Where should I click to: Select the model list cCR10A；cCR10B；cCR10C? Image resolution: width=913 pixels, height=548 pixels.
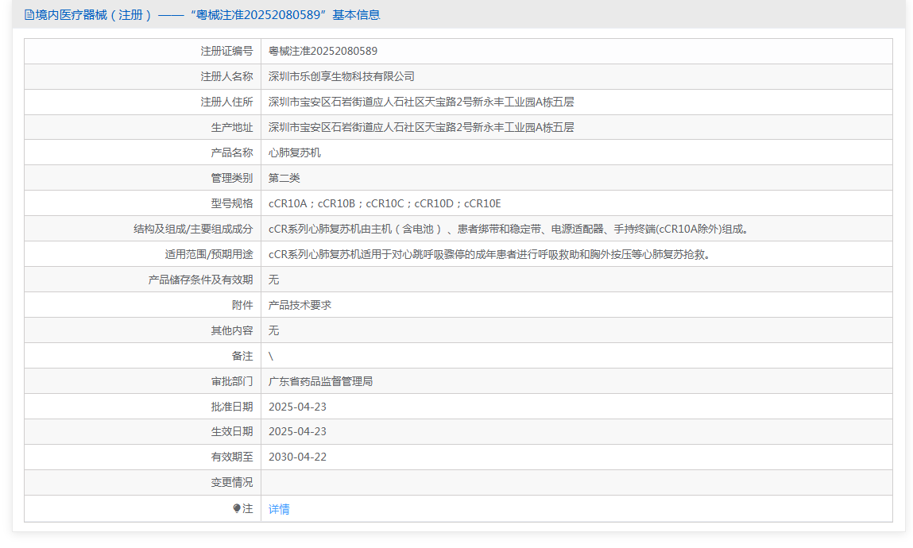click(x=336, y=203)
